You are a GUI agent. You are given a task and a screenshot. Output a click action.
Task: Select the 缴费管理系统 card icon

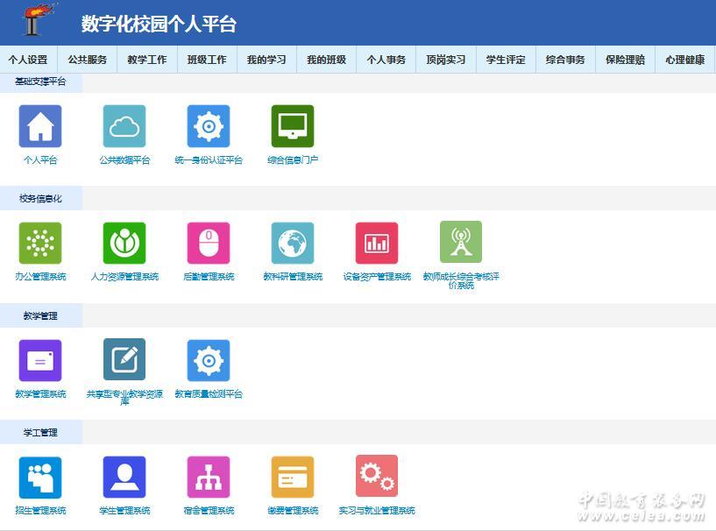(293, 477)
